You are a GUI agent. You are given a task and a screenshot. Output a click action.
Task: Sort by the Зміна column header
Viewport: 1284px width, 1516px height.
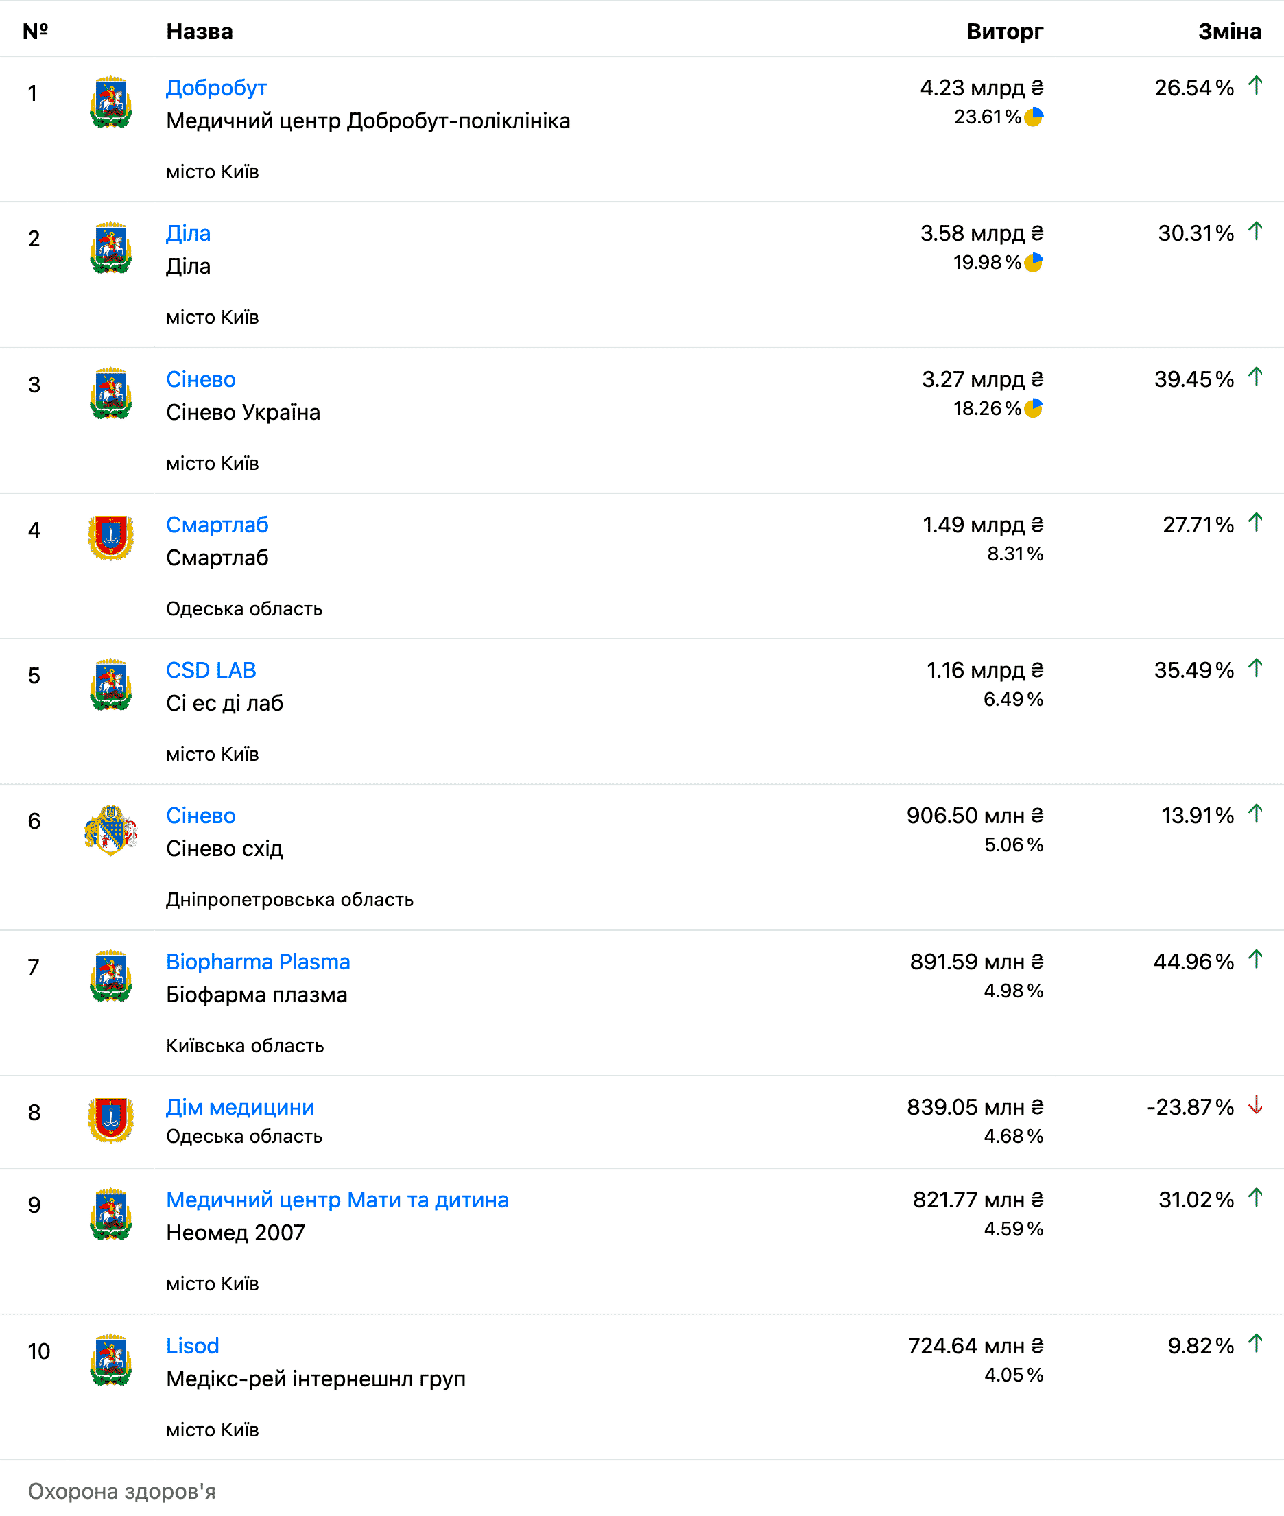[x=1229, y=32]
